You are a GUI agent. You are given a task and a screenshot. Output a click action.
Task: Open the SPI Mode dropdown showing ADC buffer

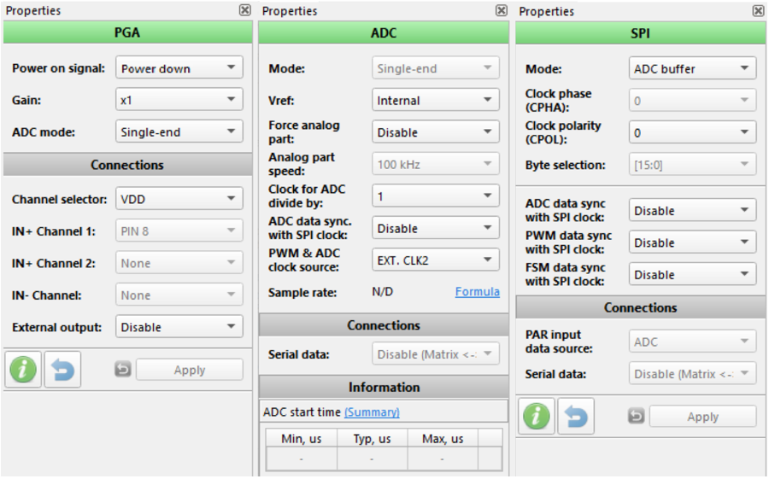pos(692,68)
